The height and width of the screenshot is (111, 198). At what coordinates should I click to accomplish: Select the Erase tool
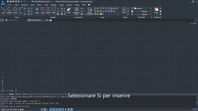[x=69, y=10]
